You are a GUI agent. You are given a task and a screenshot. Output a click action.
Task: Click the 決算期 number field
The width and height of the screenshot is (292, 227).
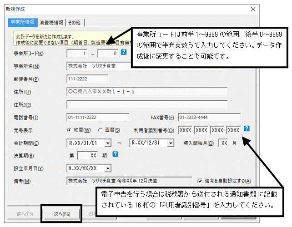coord(87,156)
